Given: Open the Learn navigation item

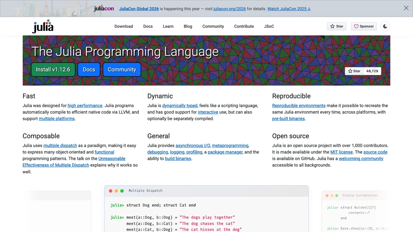Looking at the screenshot, I should tap(168, 26).
